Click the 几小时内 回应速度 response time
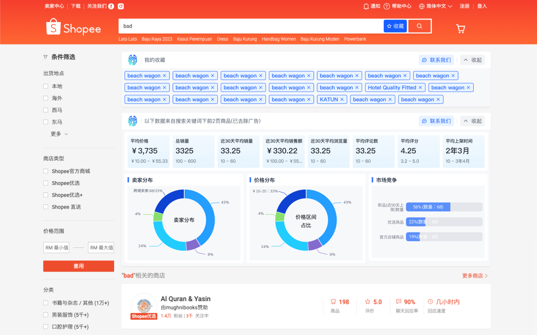 coord(443,306)
